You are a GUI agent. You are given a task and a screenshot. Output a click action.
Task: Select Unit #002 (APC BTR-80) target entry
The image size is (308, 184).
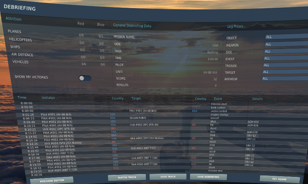tap(144, 125)
